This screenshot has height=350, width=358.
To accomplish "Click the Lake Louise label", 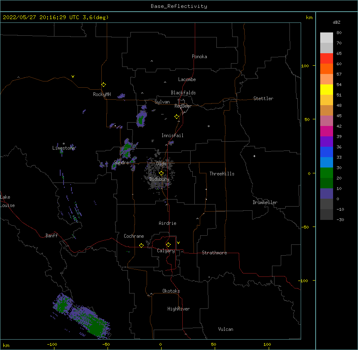I will click(x=7, y=201).
